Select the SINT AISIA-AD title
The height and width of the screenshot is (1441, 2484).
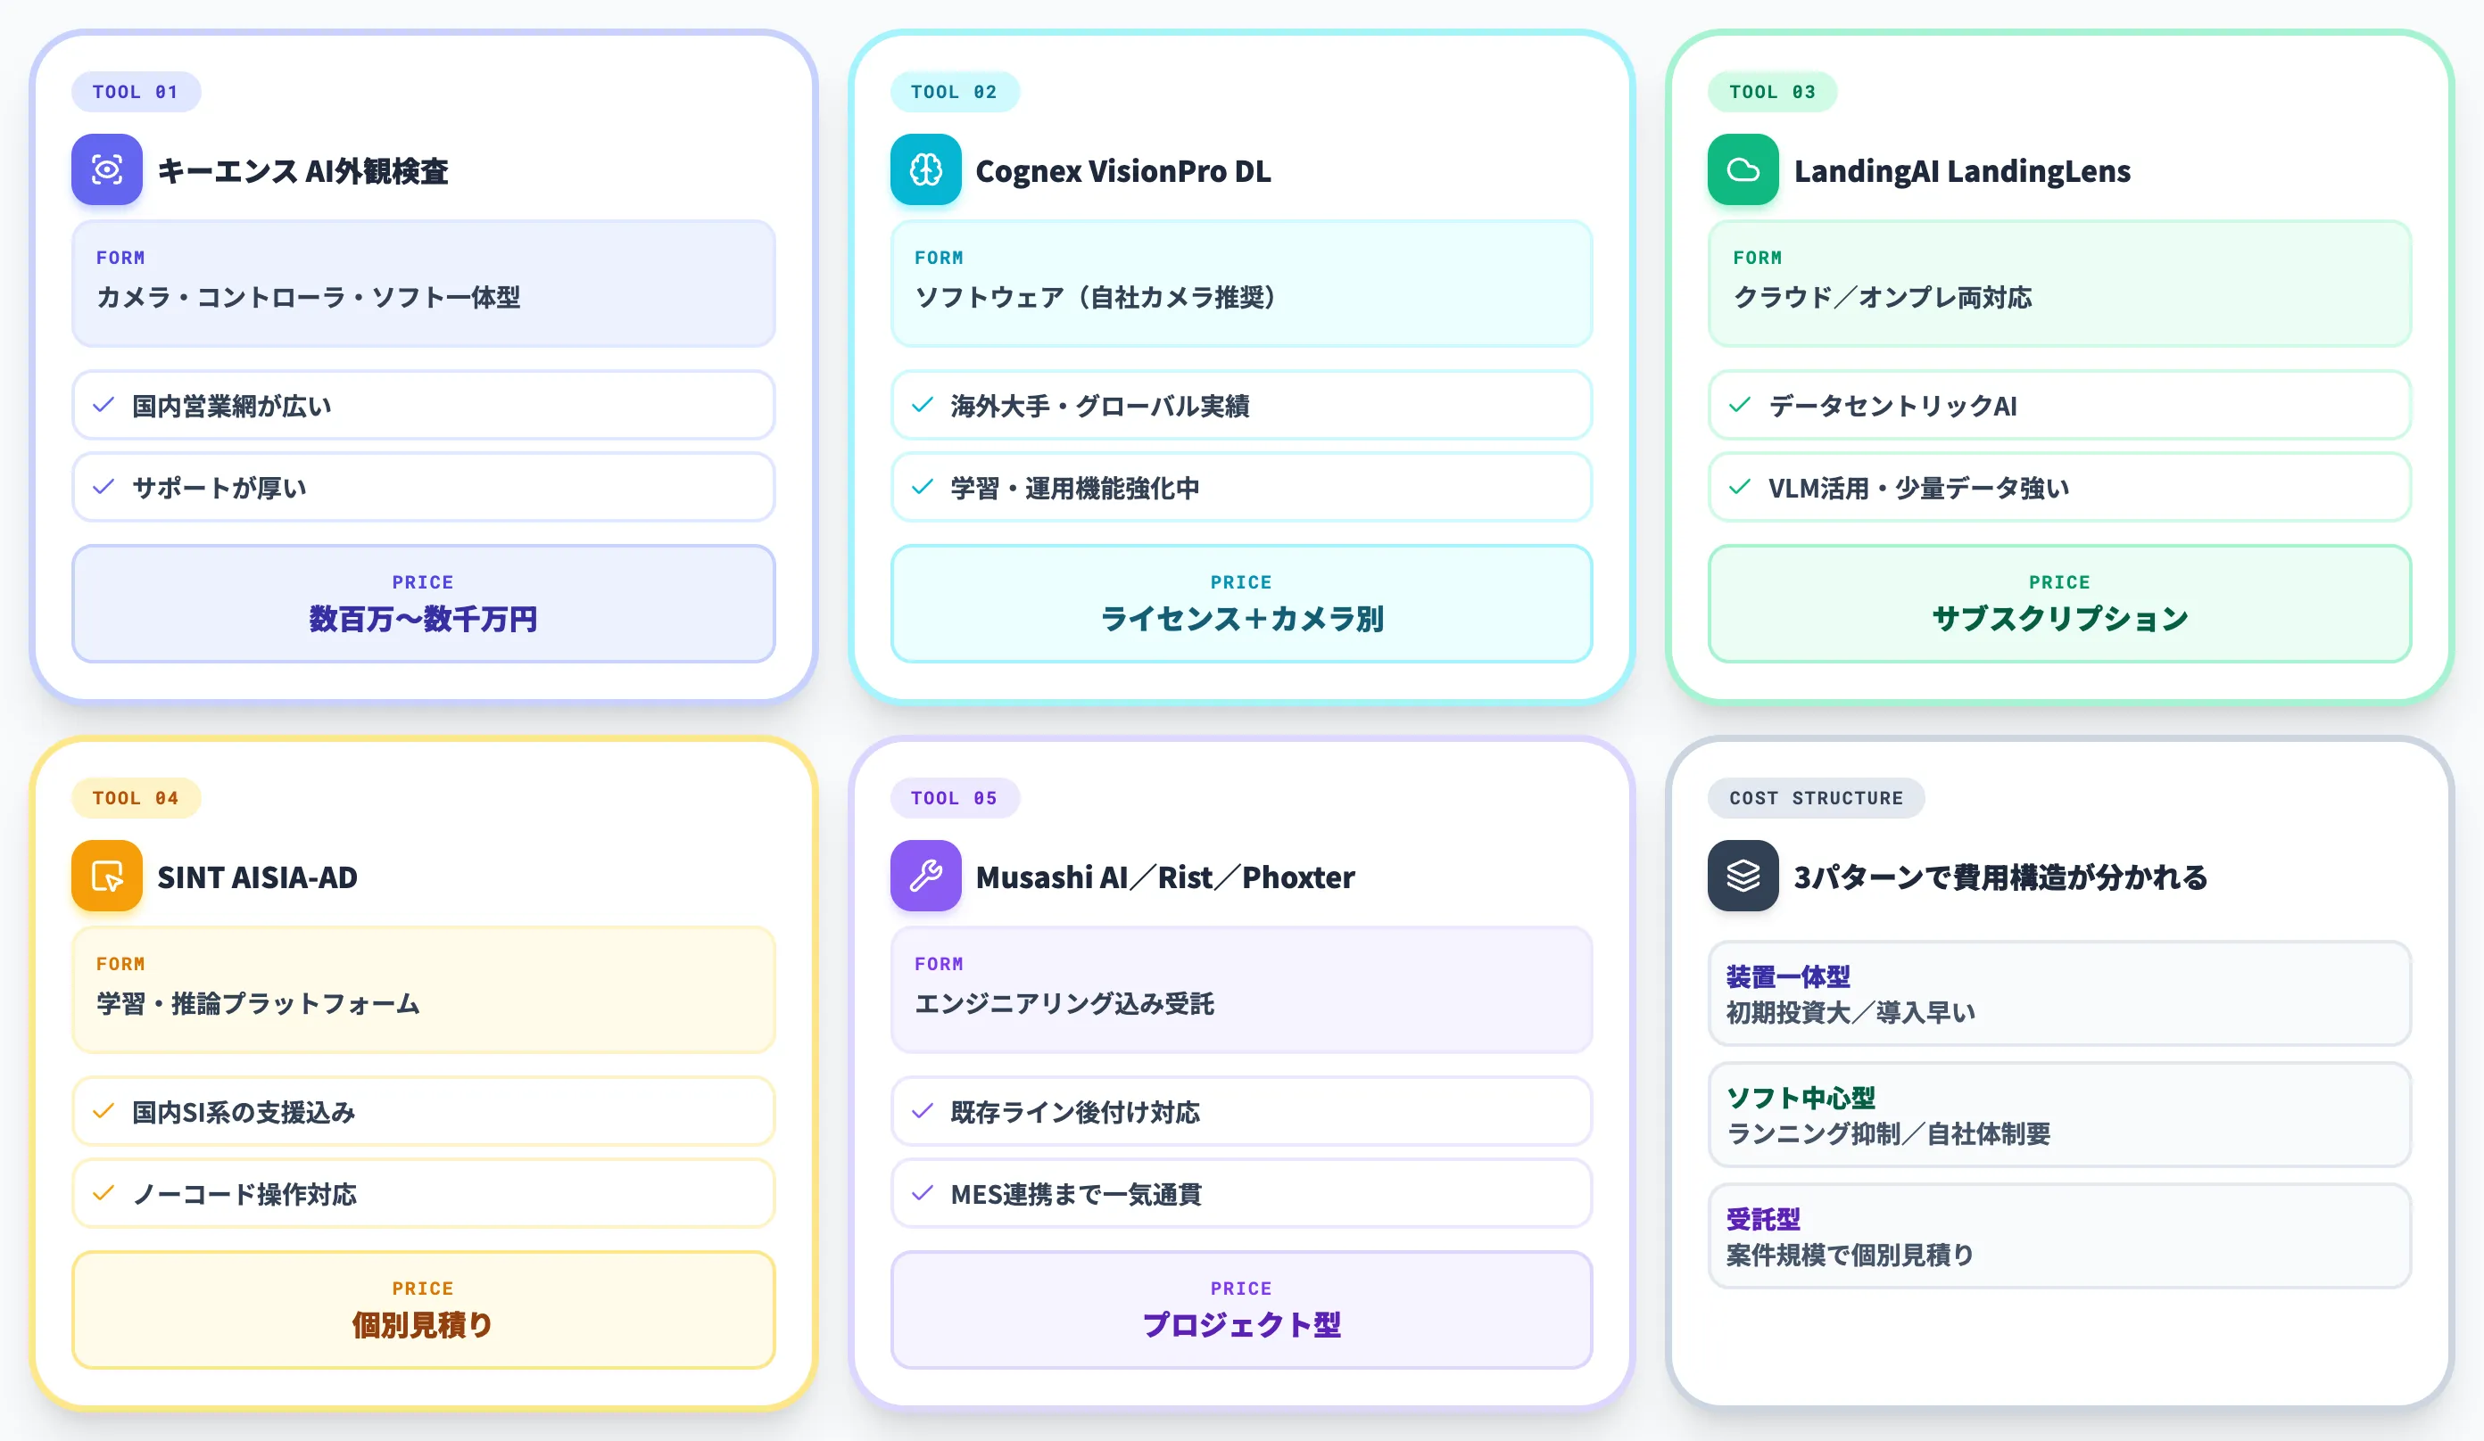pos(257,877)
